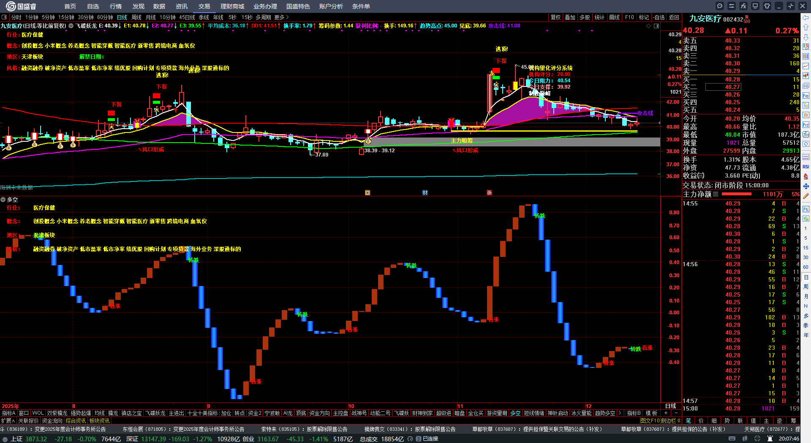The image size is (811, 443).
Task: Expand the 更多 period options
Action: coord(282,17)
